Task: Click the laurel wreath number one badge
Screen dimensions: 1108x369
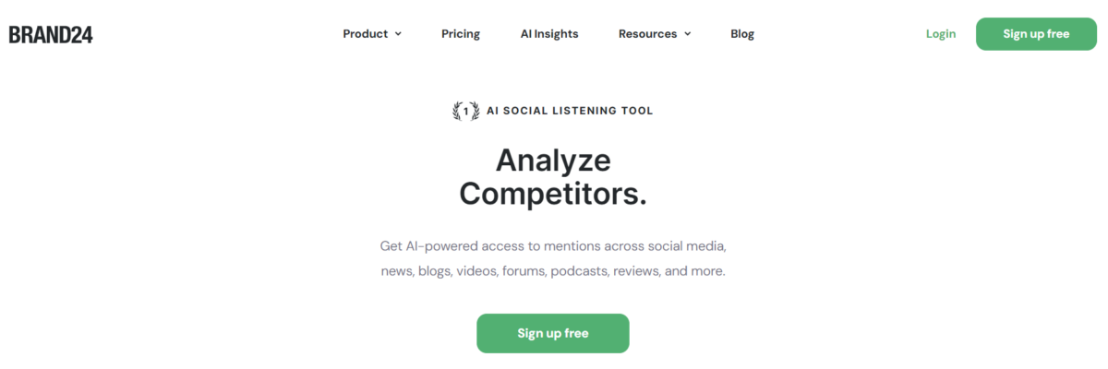Action: [465, 111]
